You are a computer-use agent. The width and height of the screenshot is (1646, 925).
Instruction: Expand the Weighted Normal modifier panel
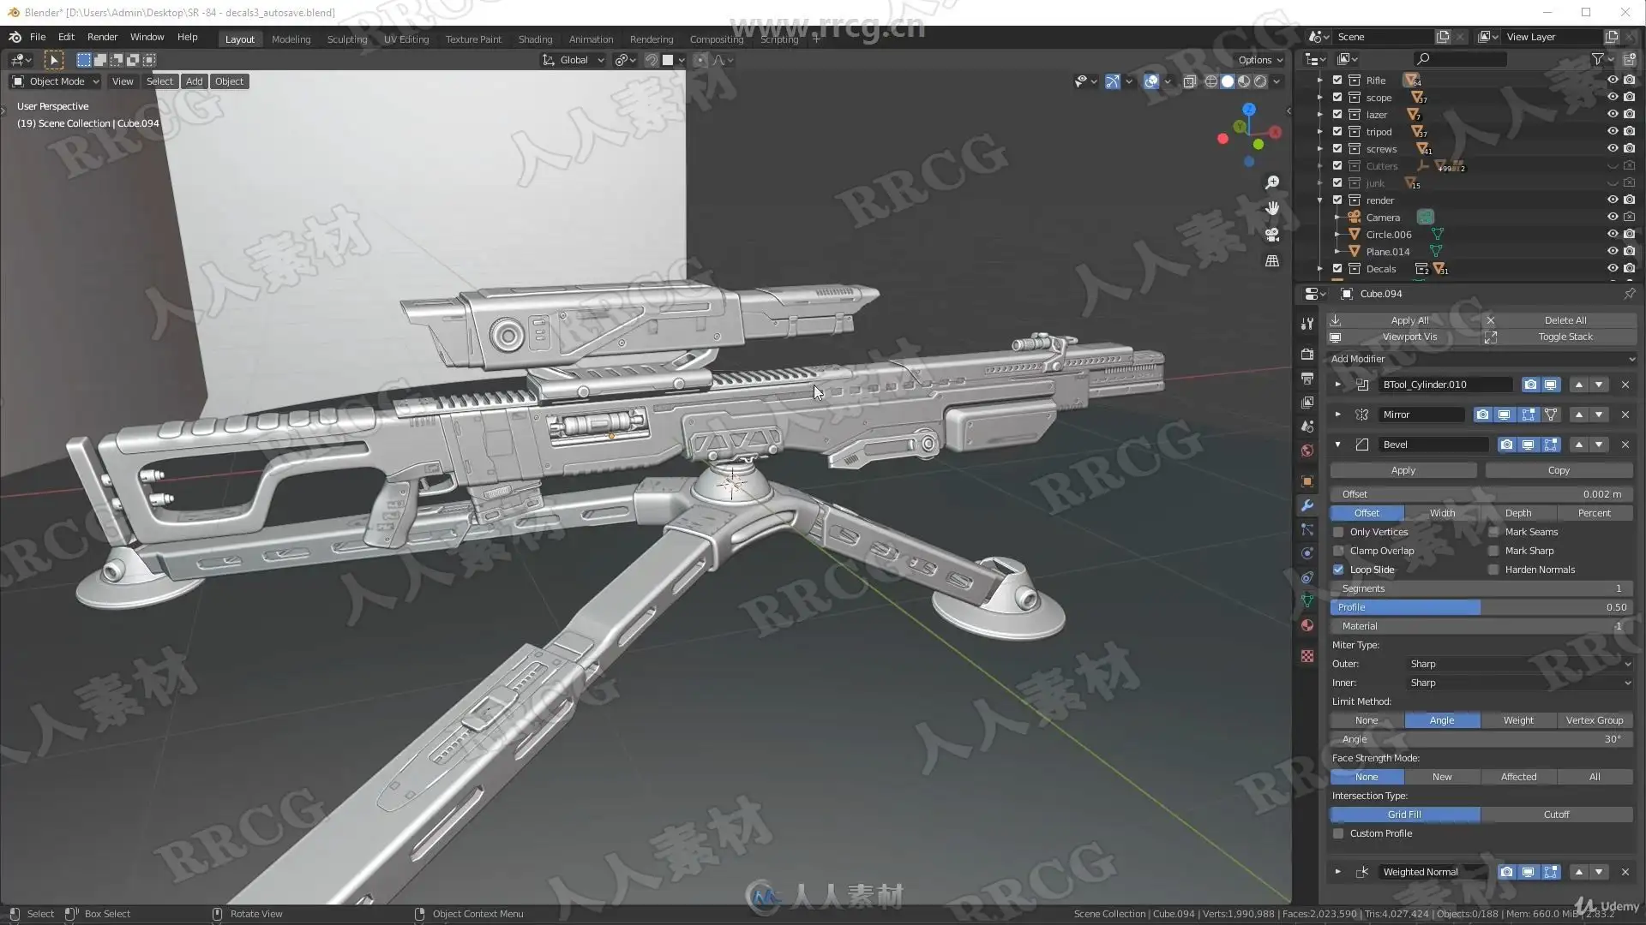[1337, 872]
